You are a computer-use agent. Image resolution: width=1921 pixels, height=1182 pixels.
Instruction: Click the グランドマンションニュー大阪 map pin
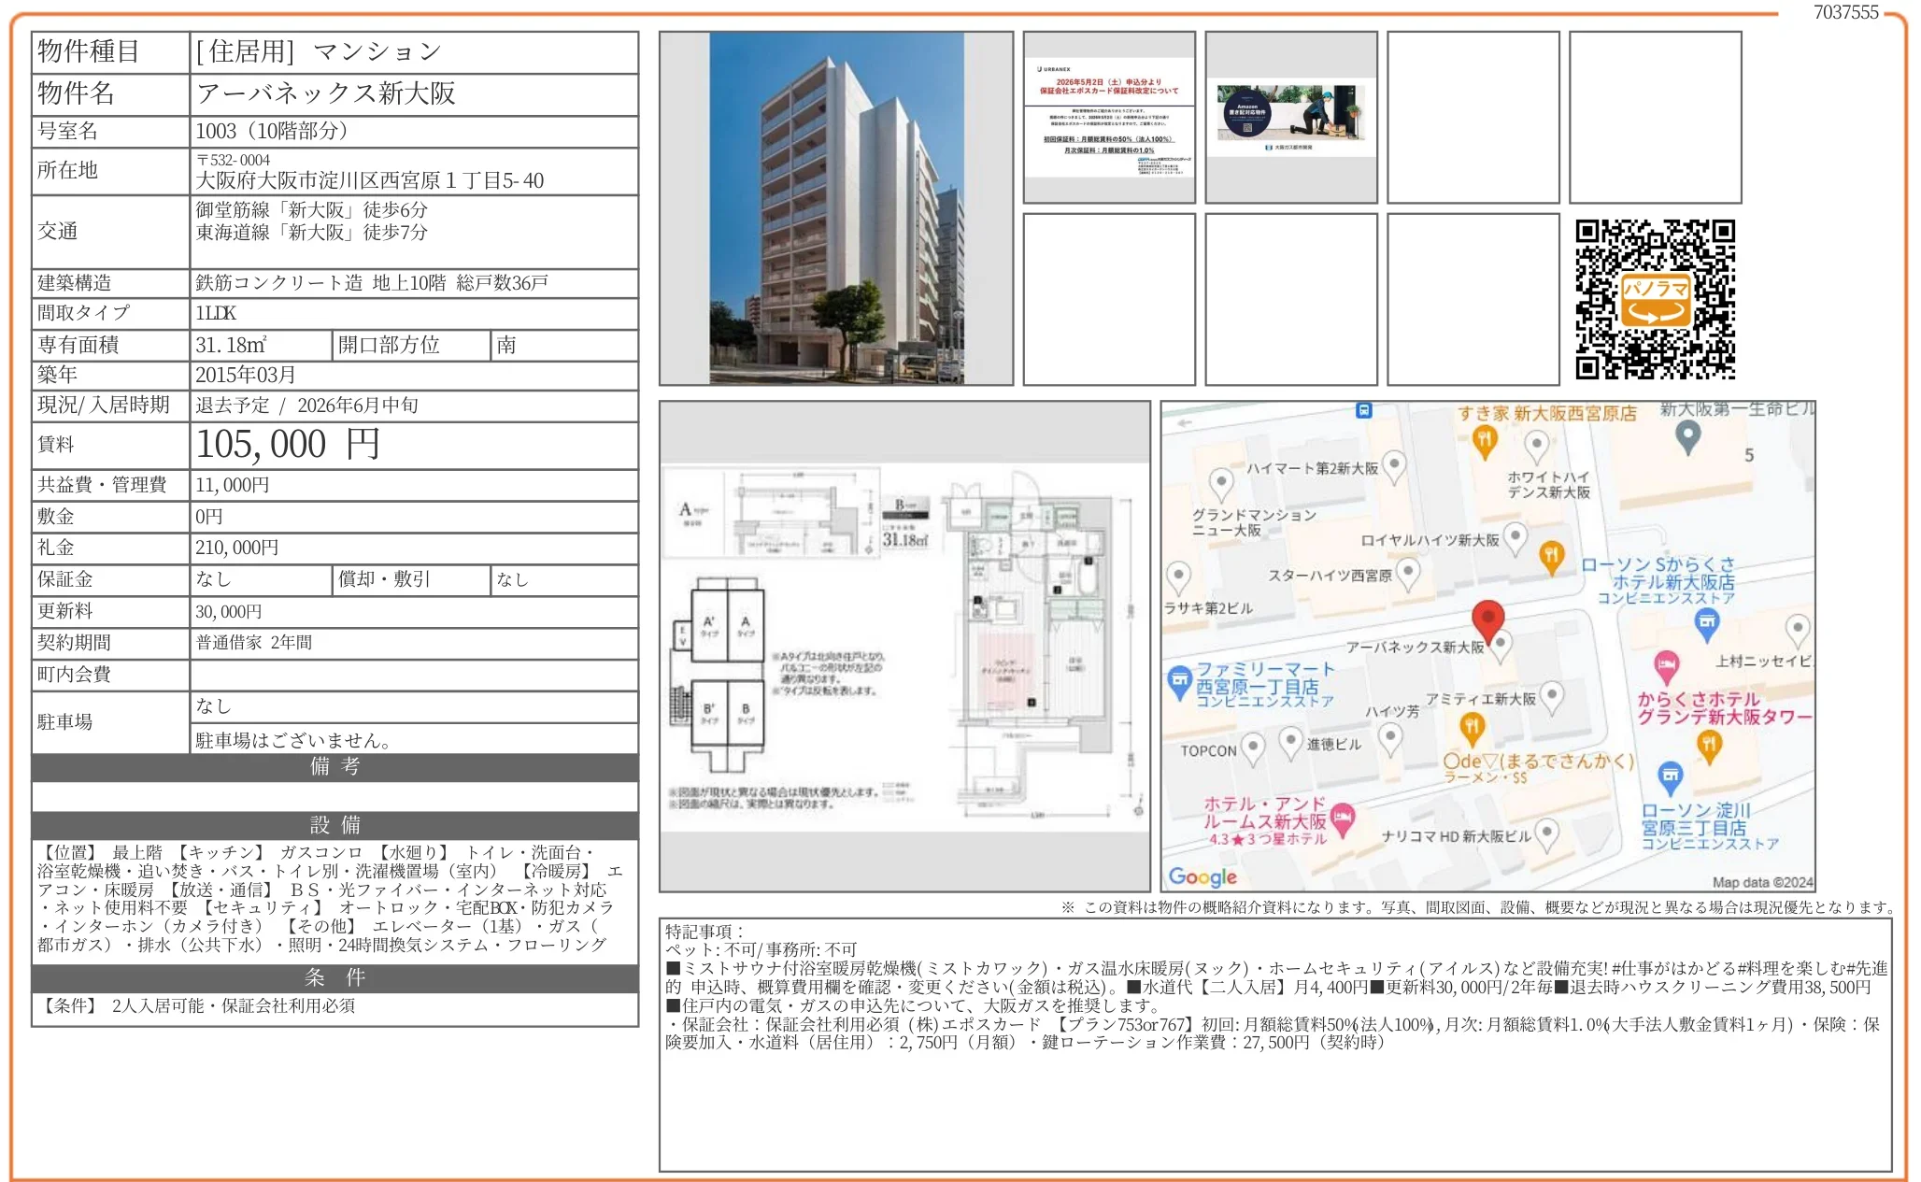(1221, 482)
